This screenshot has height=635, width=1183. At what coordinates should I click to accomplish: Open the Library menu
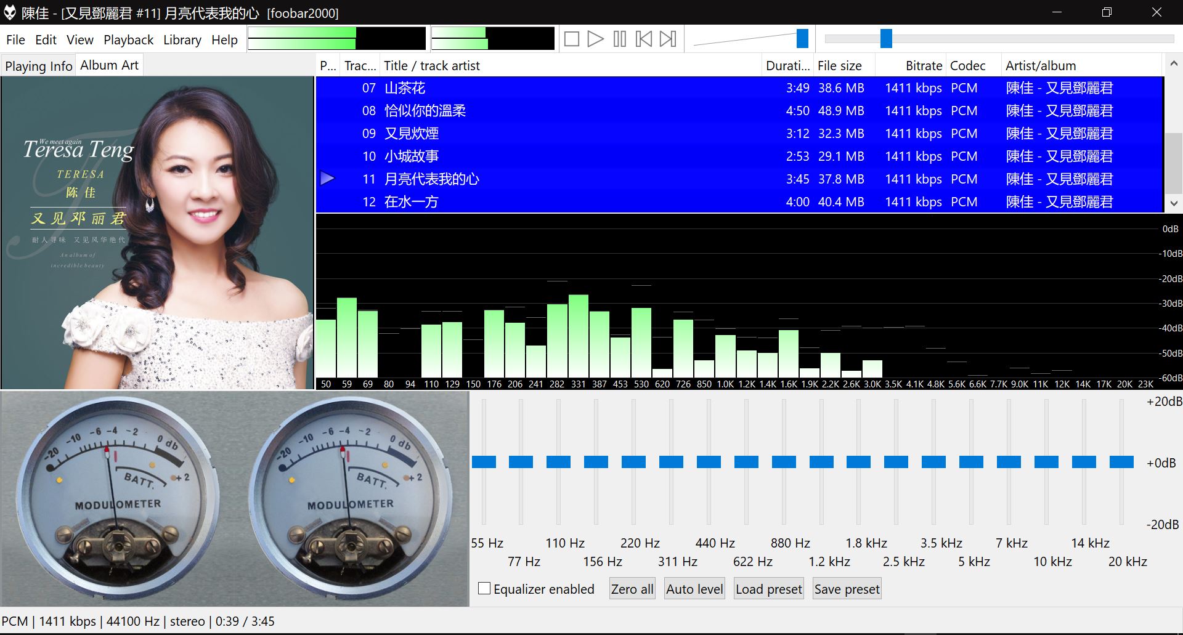coord(182,40)
